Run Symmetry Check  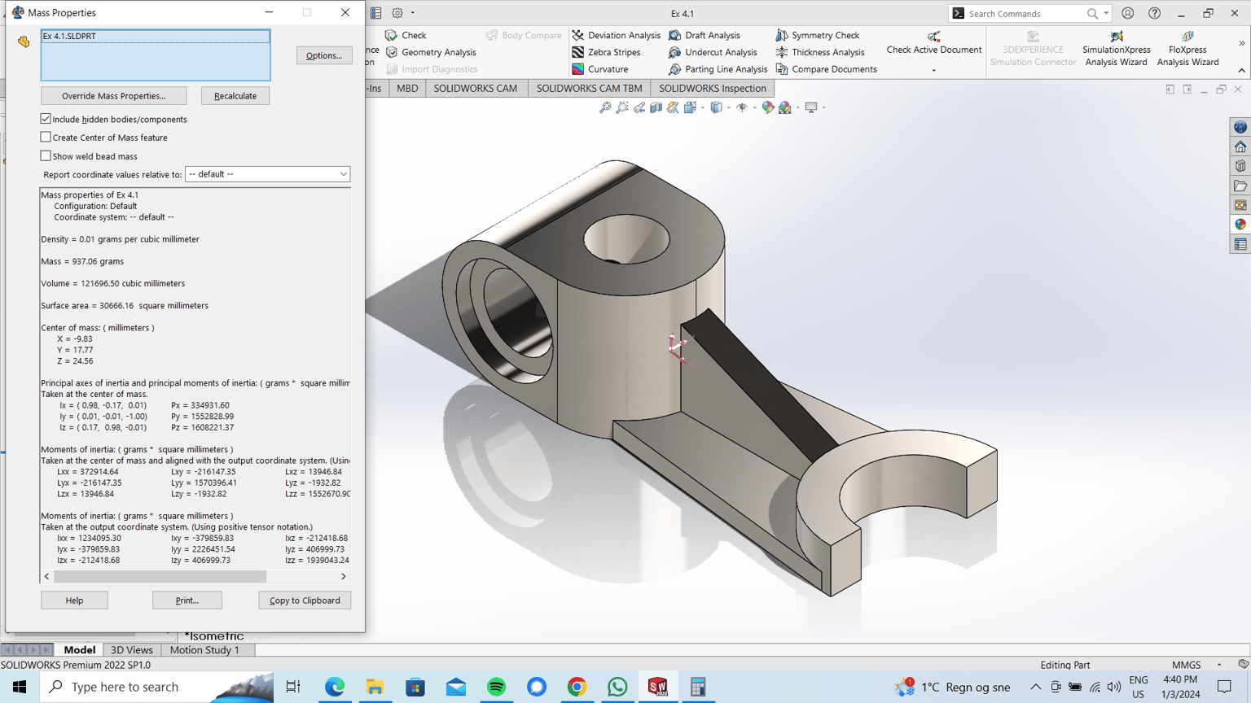818,35
